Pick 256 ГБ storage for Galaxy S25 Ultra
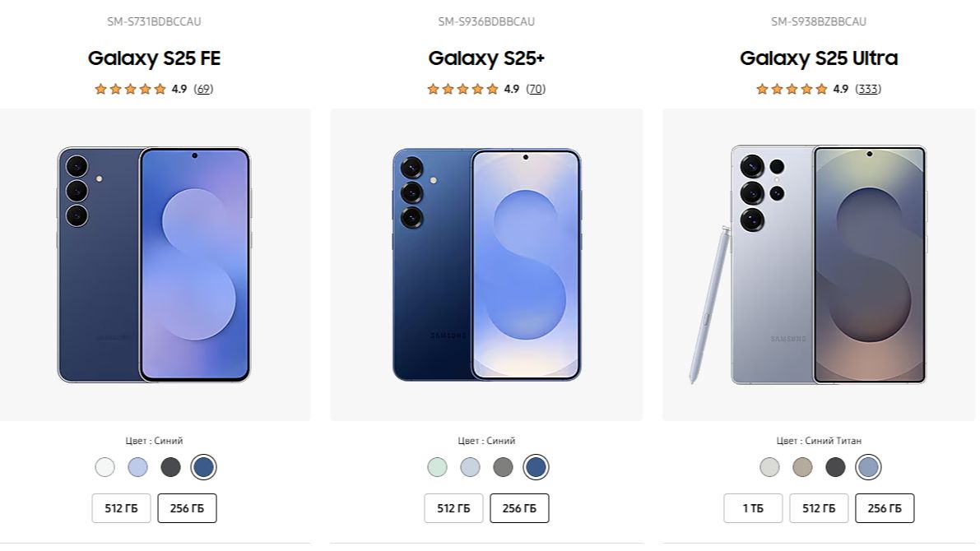The image size is (980, 551). pos(885,508)
